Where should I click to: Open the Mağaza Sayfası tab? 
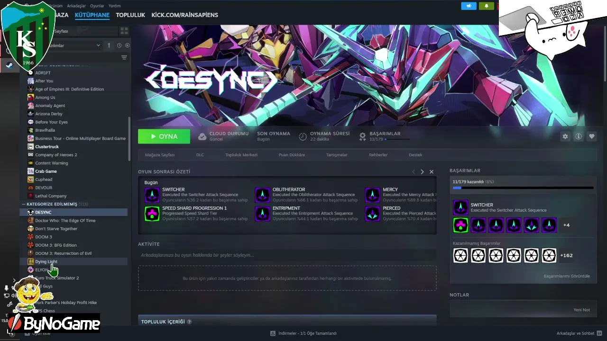coord(160,155)
